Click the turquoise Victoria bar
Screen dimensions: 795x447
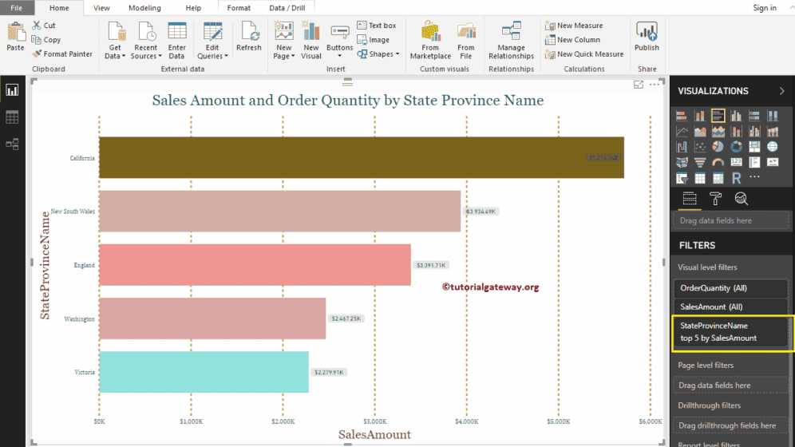(x=204, y=372)
